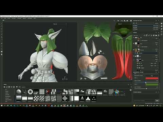Open the Viewport menu

(19, 18)
